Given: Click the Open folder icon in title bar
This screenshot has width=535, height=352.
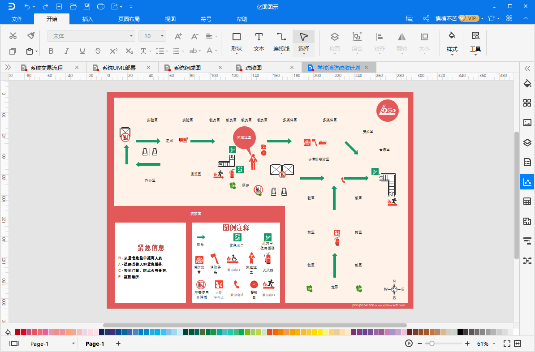Looking at the screenshot, I should coord(73,6).
